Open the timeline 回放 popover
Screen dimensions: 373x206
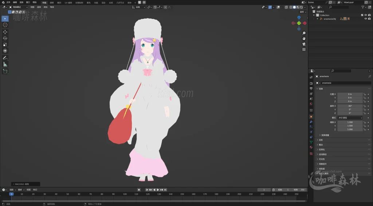[12, 190]
